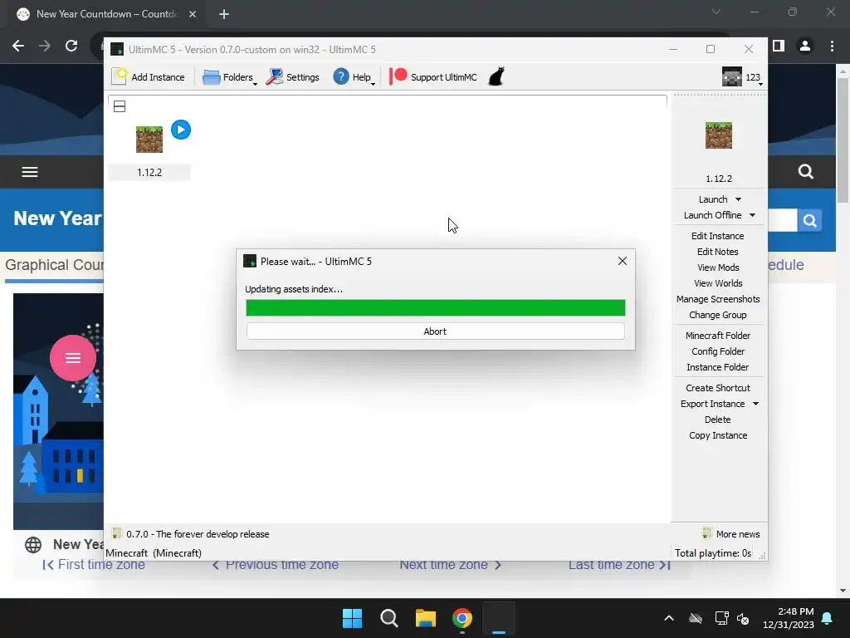
Task: Click the Launch button in the side panel
Action: [x=713, y=199]
